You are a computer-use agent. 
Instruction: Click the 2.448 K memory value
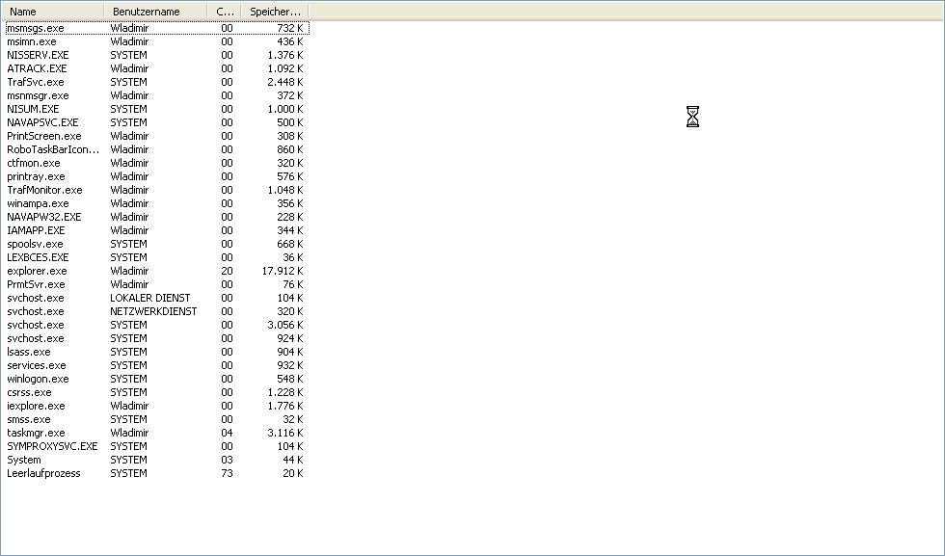point(285,82)
